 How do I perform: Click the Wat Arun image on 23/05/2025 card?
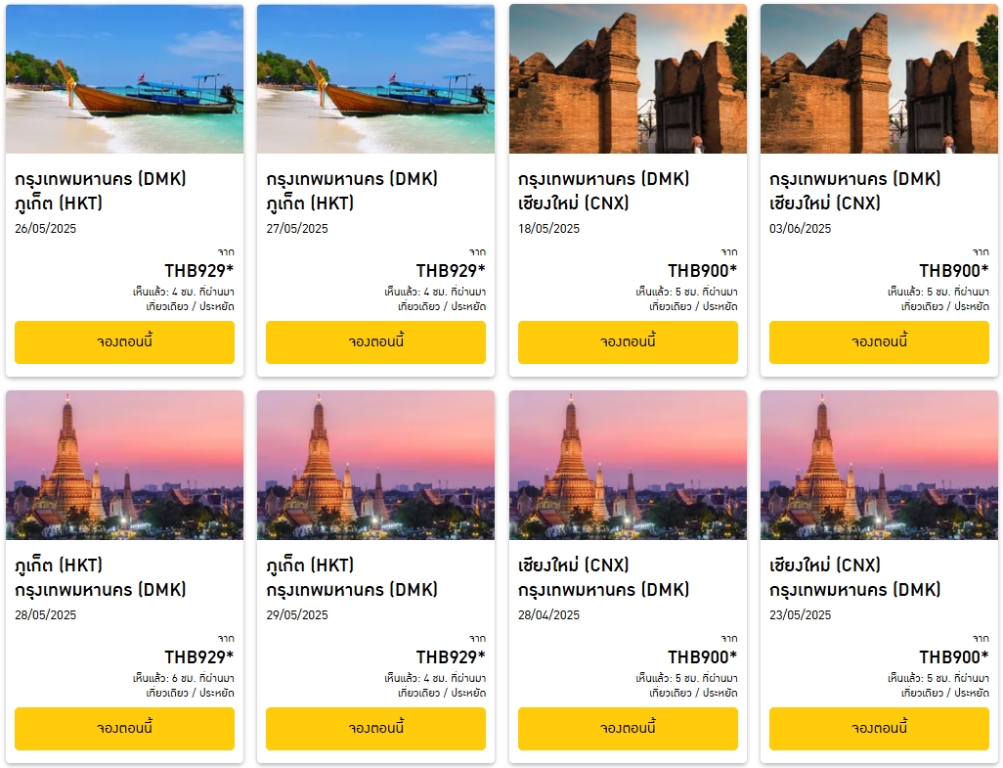[x=879, y=466]
